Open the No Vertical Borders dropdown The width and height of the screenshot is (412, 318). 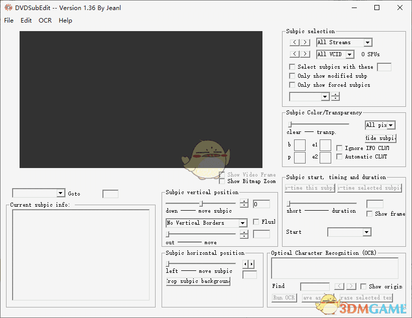(x=242, y=223)
